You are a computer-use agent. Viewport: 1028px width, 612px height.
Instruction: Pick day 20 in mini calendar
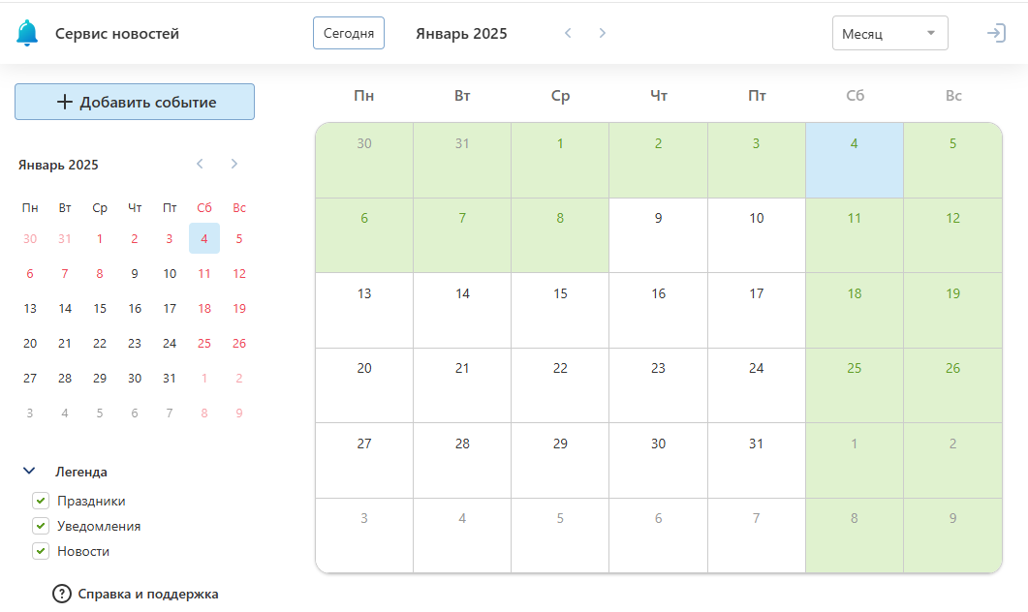pyautogui.click(x=30, y=343)
